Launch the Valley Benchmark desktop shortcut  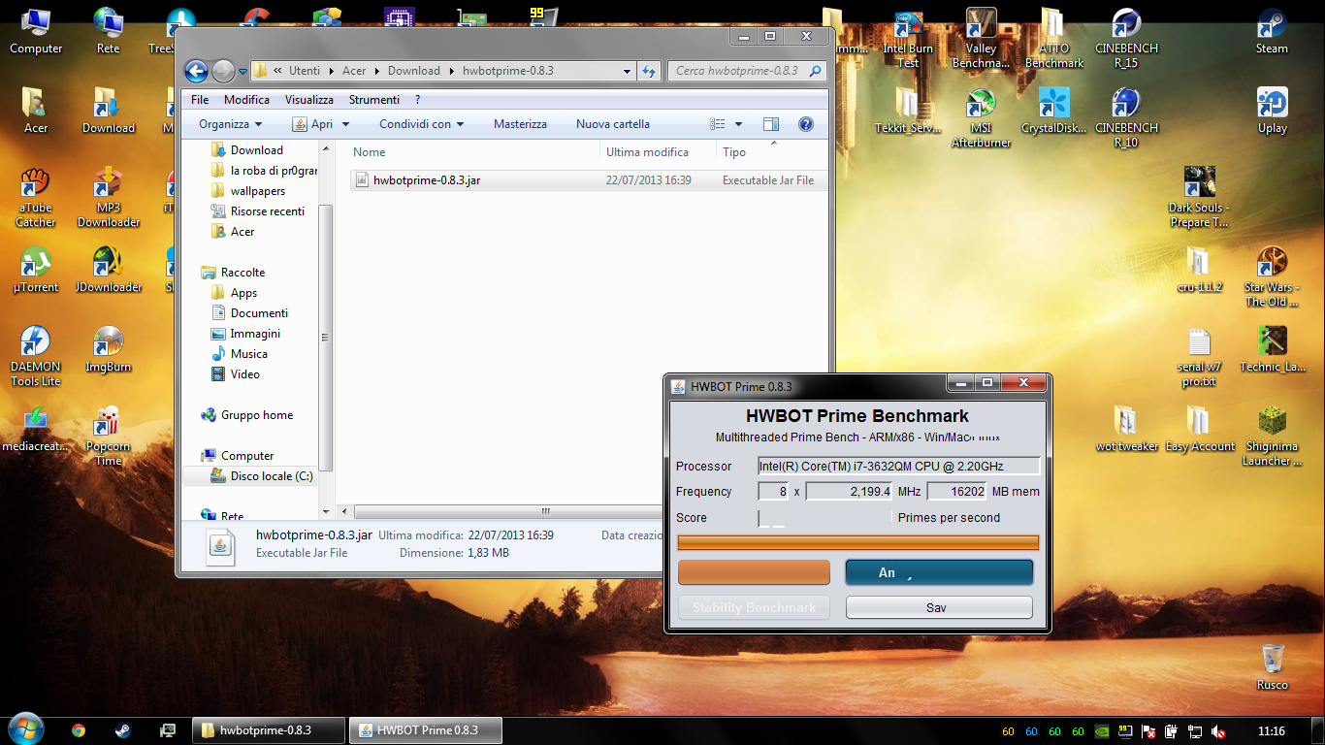tap(981, 39)
